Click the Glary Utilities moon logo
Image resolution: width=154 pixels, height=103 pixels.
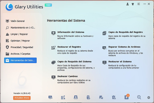pyautogui.click(x=9, y=7)
